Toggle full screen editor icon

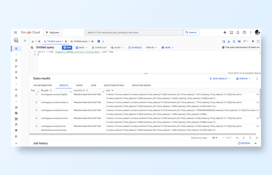tap(258, 41)
